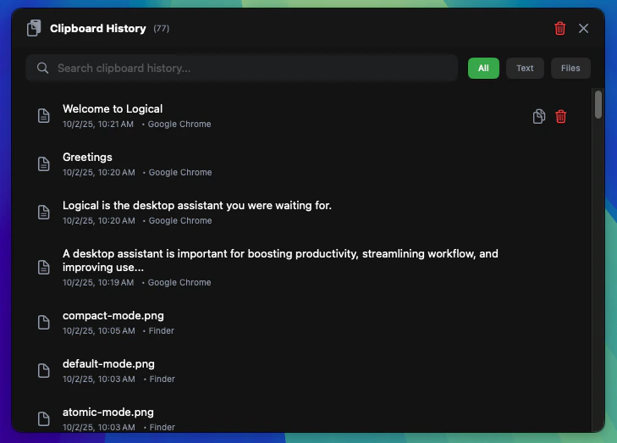Click the search magnifier icon
Image resolution: width=617 pixels, height=443 pixels.
[42, 68]
